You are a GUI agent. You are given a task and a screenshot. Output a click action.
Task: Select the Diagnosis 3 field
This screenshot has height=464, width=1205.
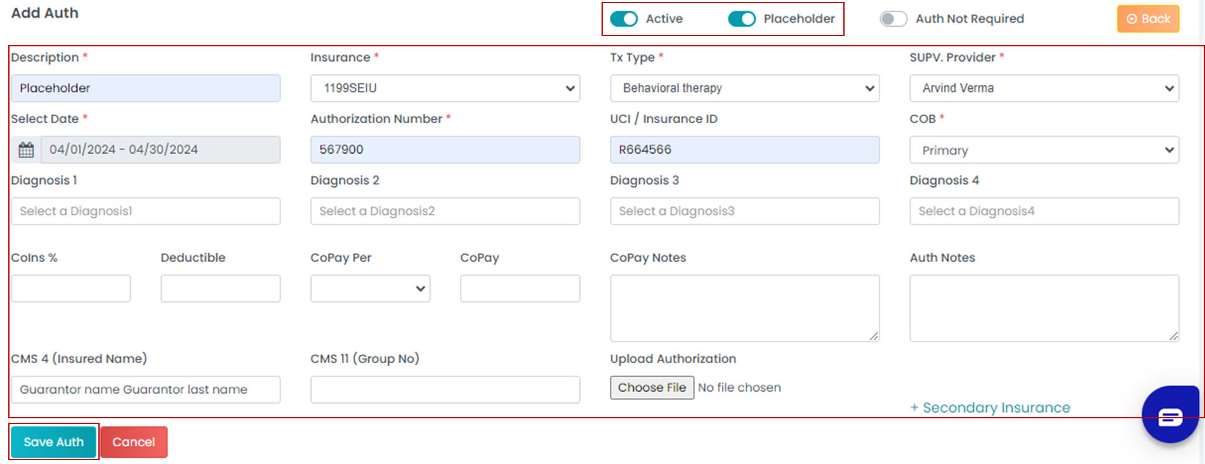click(744, 211)
